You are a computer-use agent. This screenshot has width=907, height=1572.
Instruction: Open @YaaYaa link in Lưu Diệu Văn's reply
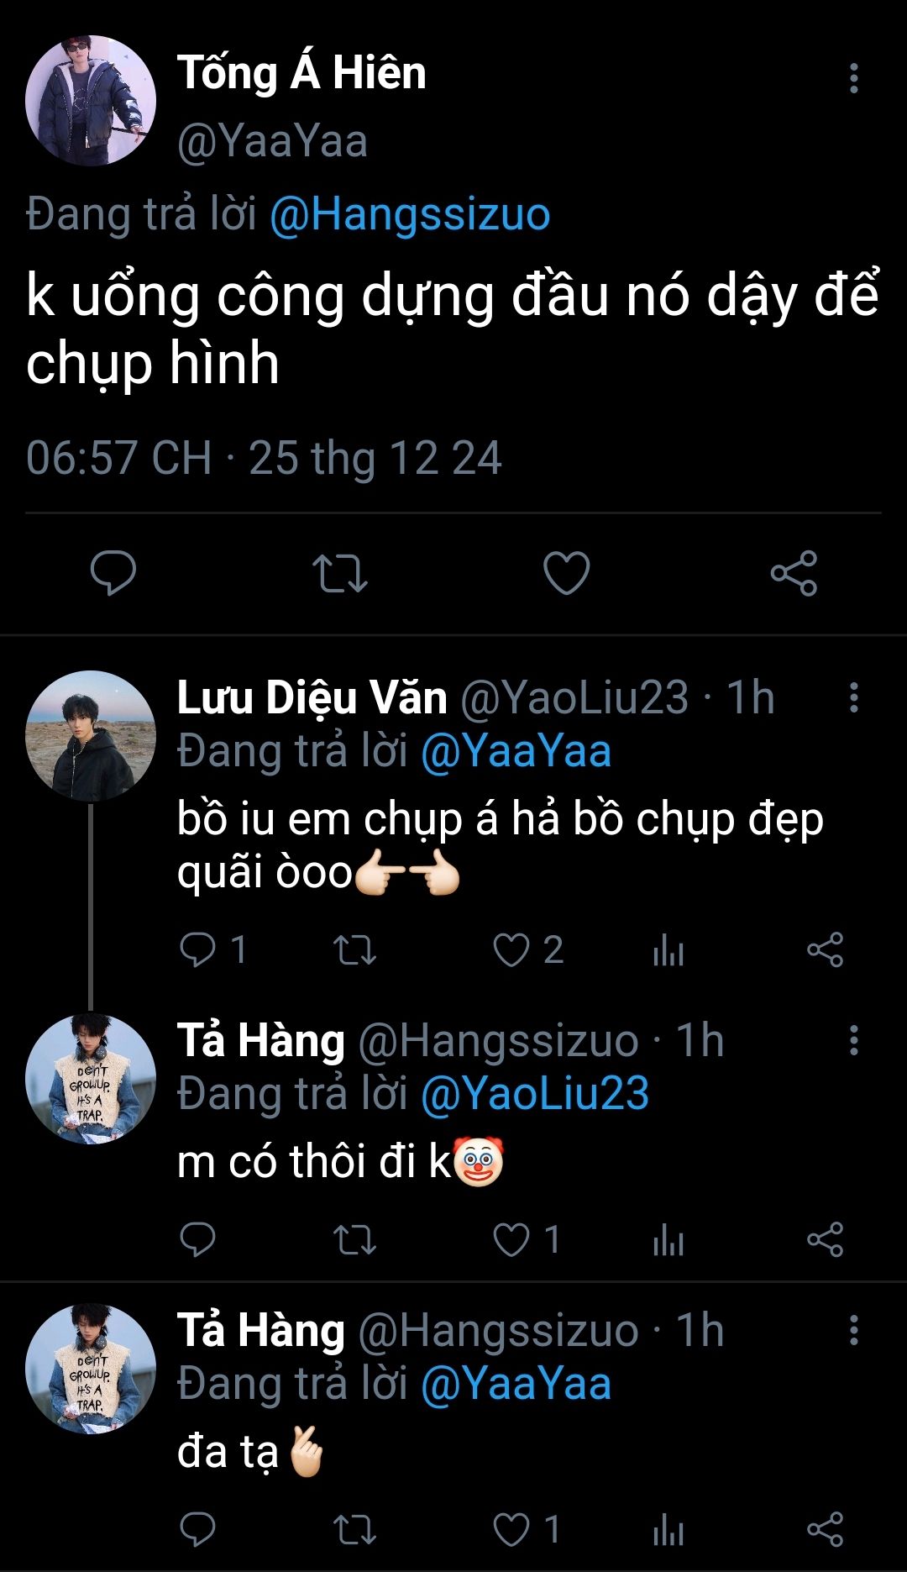pos(516,751)
